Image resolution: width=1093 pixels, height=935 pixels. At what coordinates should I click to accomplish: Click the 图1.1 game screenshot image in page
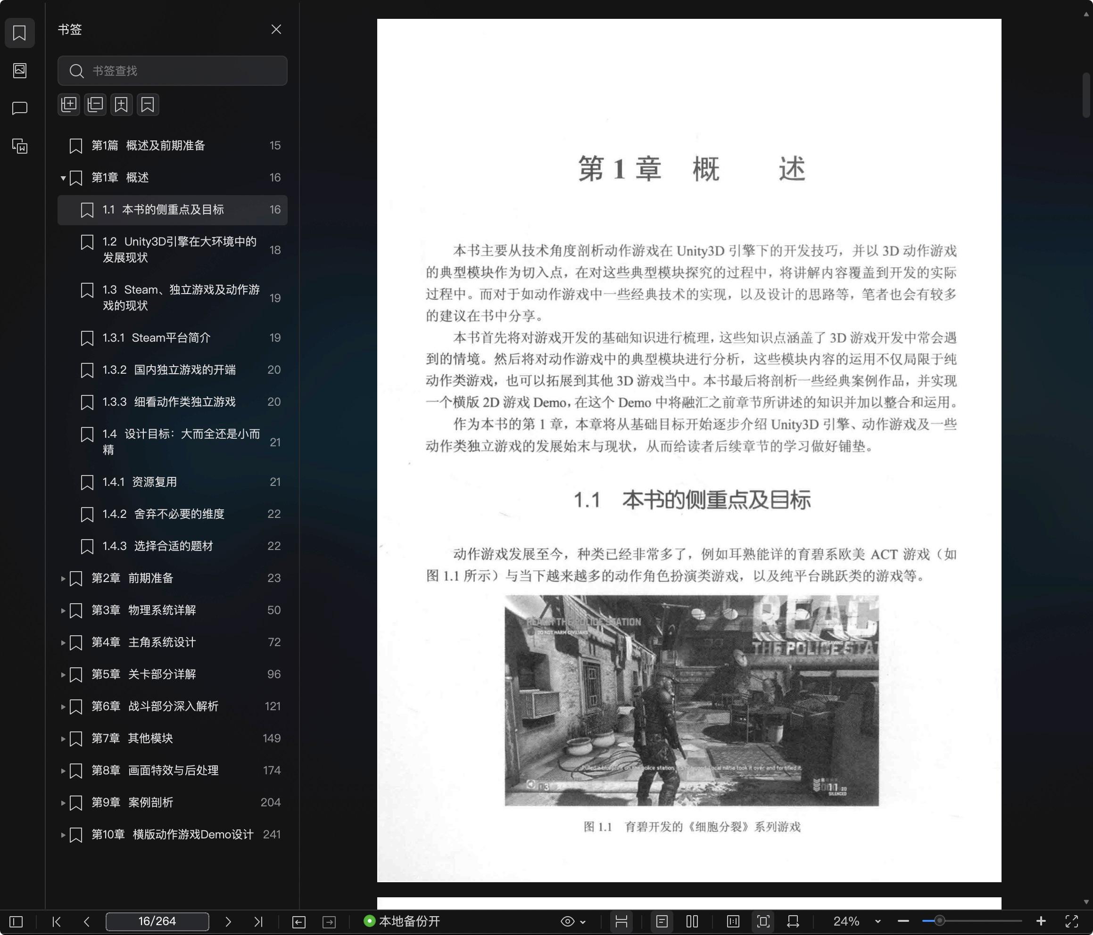pyautogui.click(x=692, y=700)
